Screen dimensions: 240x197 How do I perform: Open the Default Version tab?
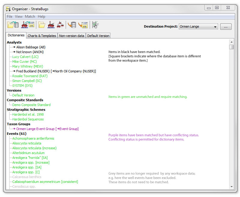[98, 36]
